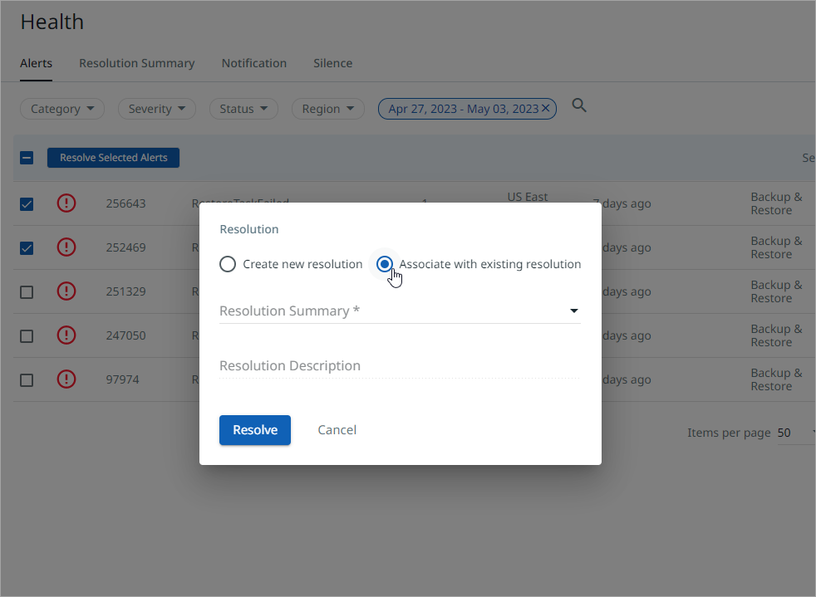Click critical alert icon for 256643
The height and width of the screenshot is (597, 816).
66,203
